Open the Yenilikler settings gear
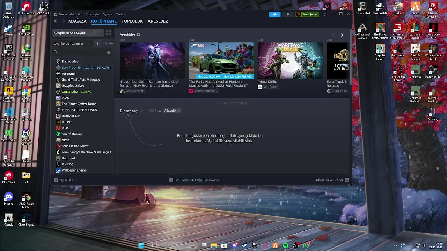Image resolution: width=447 pixels, height=251 pixels. coord(139,35)
